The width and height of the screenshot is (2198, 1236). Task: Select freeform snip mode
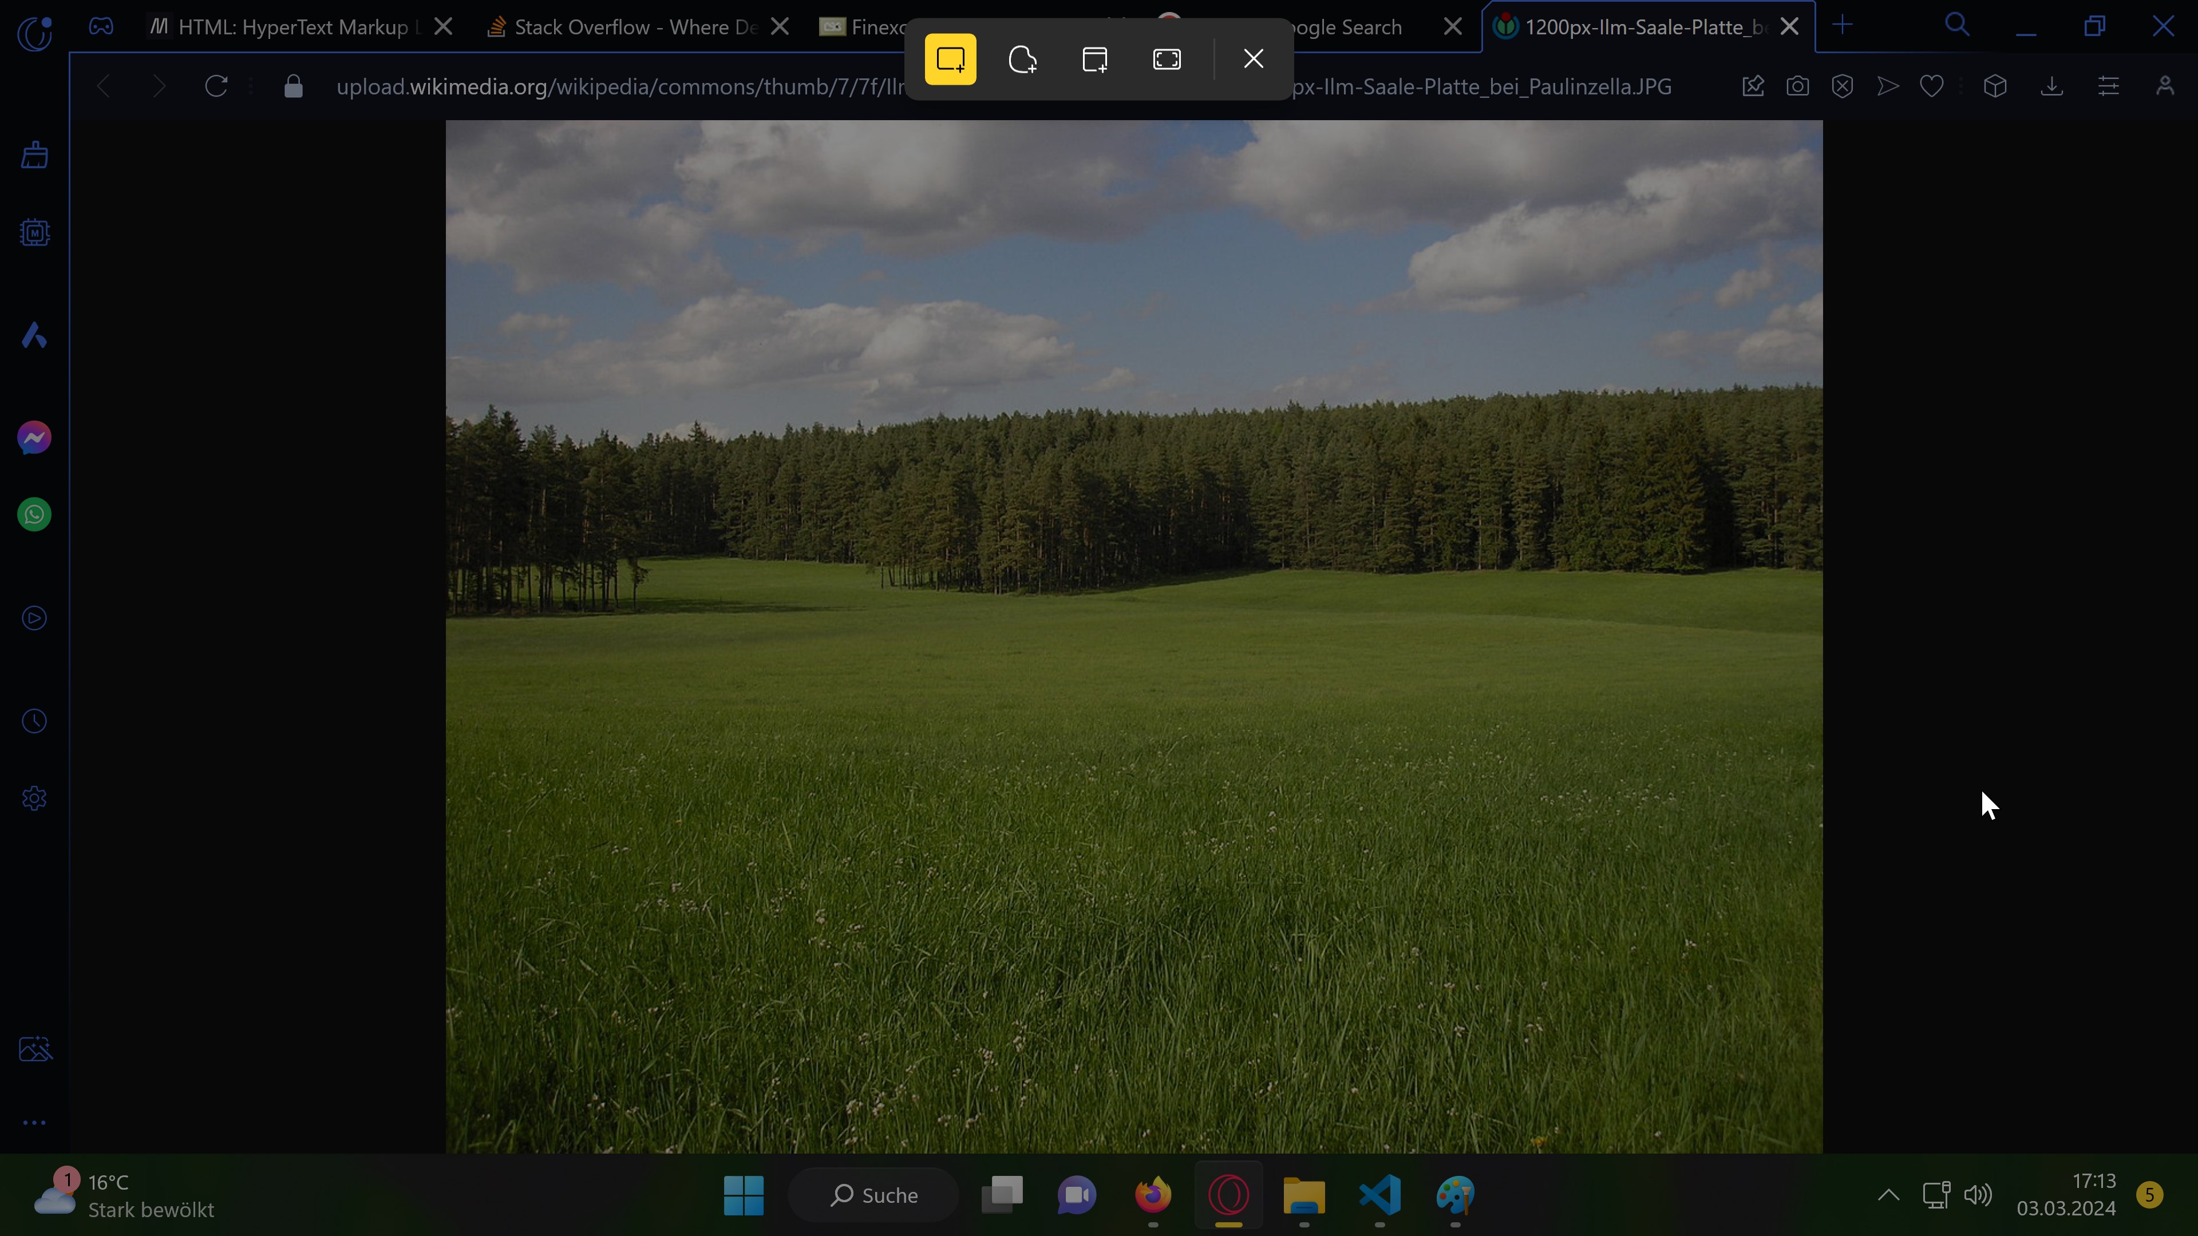click(1022, 59)
